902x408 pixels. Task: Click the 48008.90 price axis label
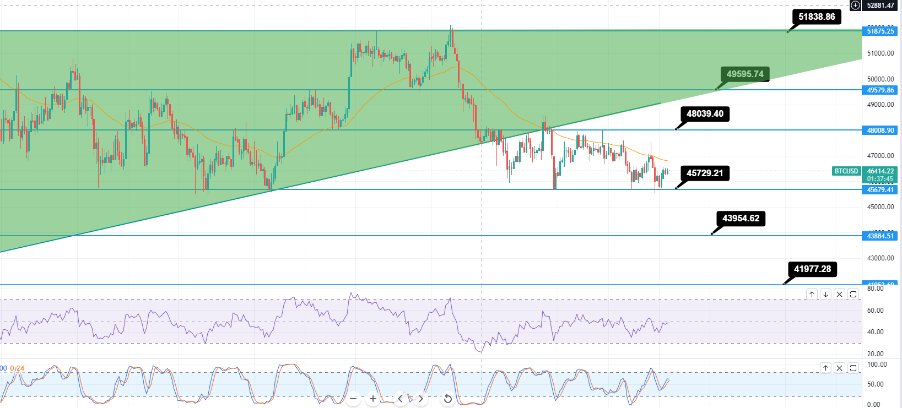pos(880,130)
